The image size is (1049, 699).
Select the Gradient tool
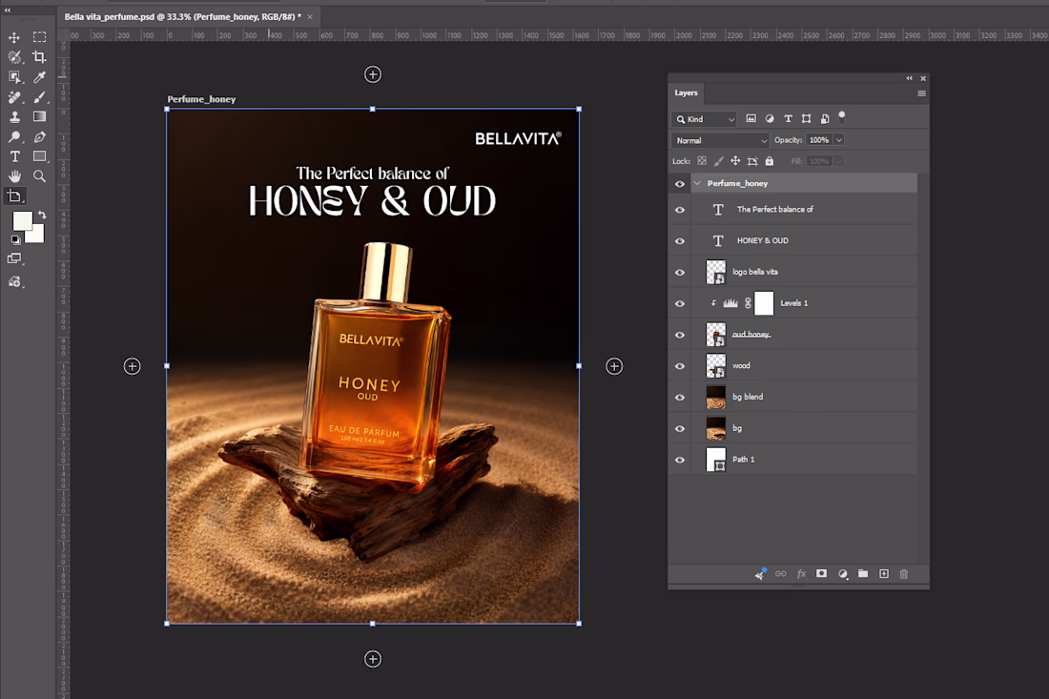39,117
